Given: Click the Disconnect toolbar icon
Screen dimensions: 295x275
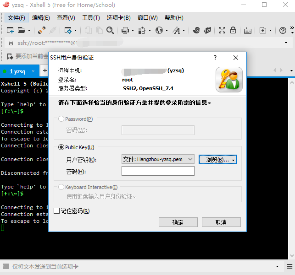Looking at the screenshot, I should point(53,30).
